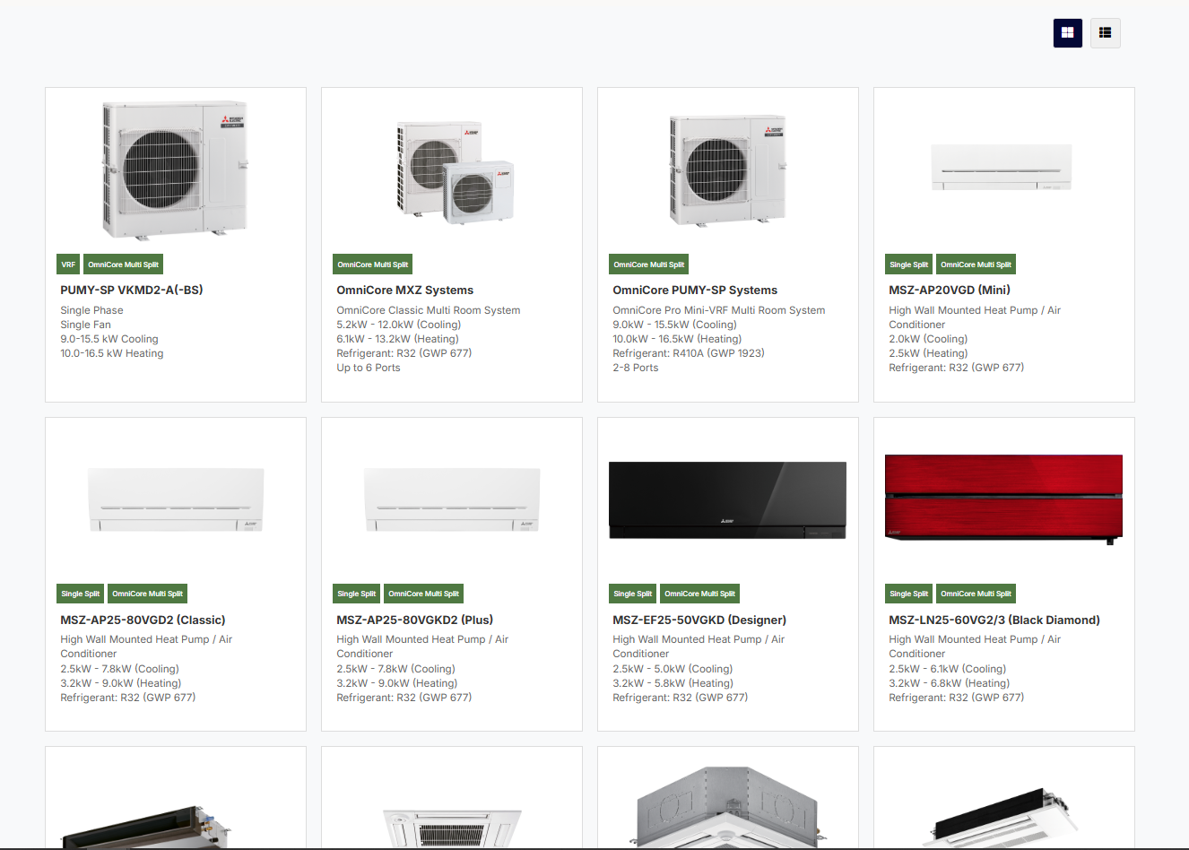Open the MSZ-AP25-80VGKD2 (Plus) title link
This screenshot has height=850, width=1189.
(414, 620)
